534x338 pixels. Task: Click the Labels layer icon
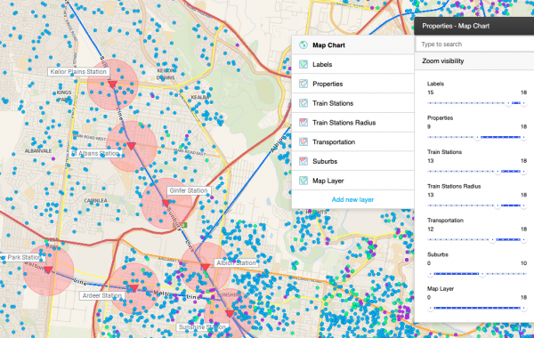[303, 64]
